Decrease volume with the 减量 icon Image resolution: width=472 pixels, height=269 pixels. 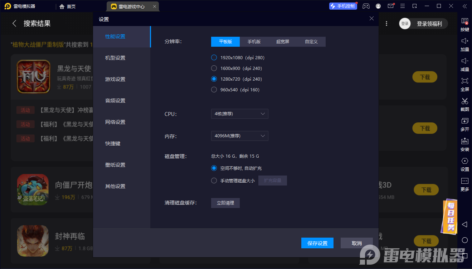click(x=464, y=64)
